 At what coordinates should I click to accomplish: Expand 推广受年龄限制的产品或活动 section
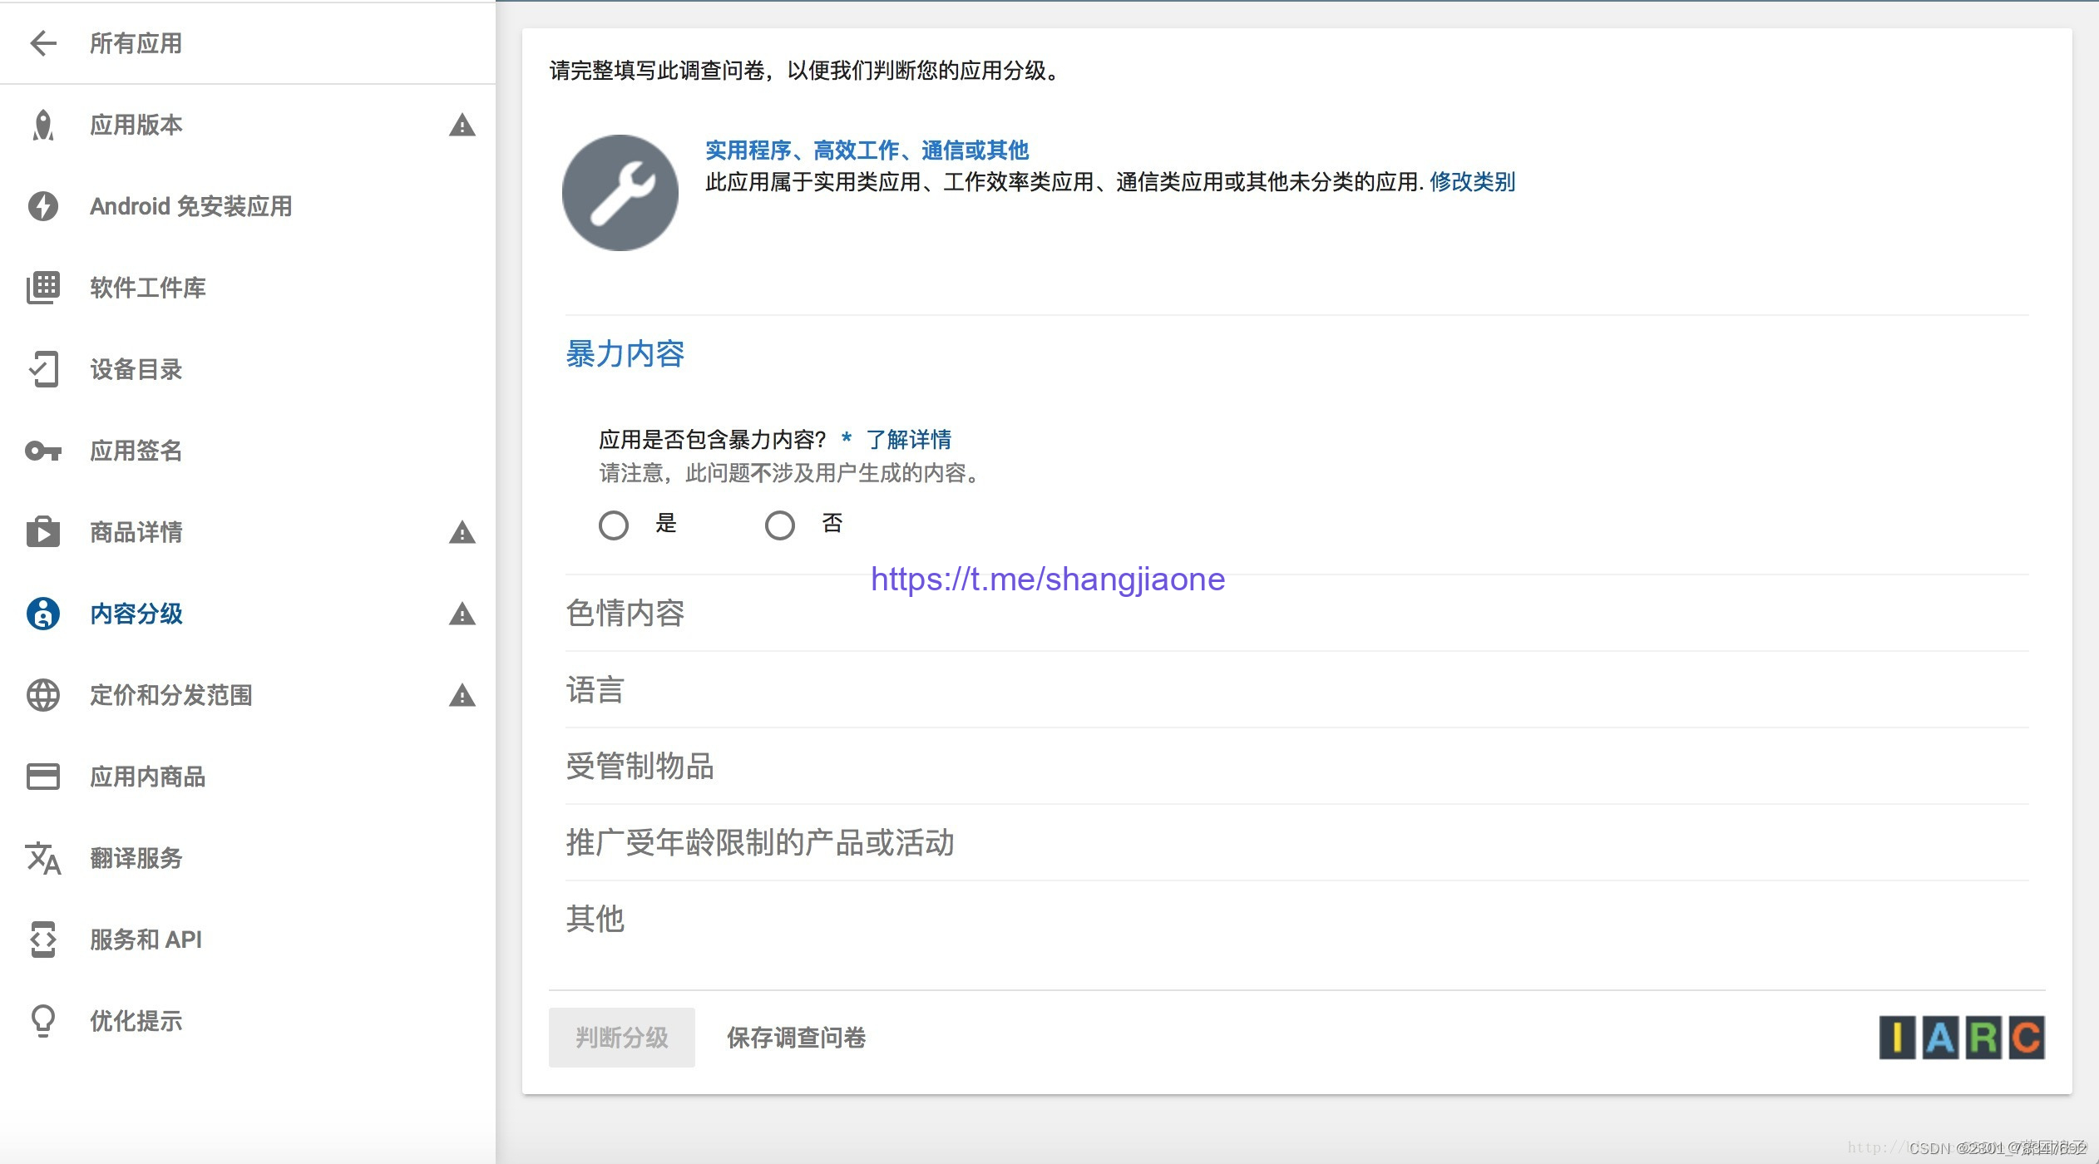pos(760,843)
